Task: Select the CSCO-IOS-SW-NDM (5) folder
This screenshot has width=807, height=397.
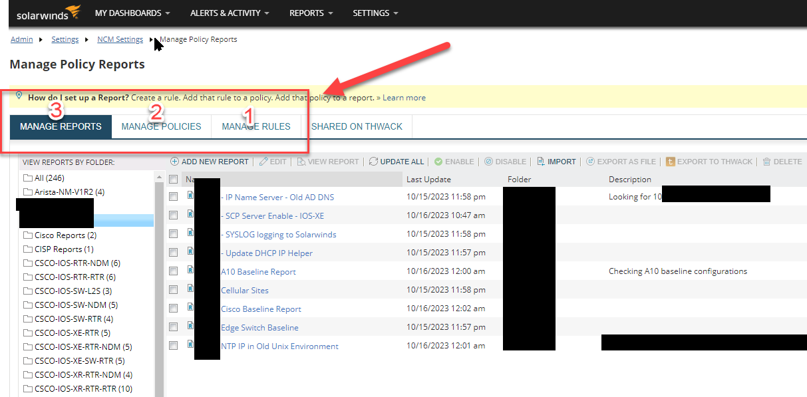Action: (76, 305)
